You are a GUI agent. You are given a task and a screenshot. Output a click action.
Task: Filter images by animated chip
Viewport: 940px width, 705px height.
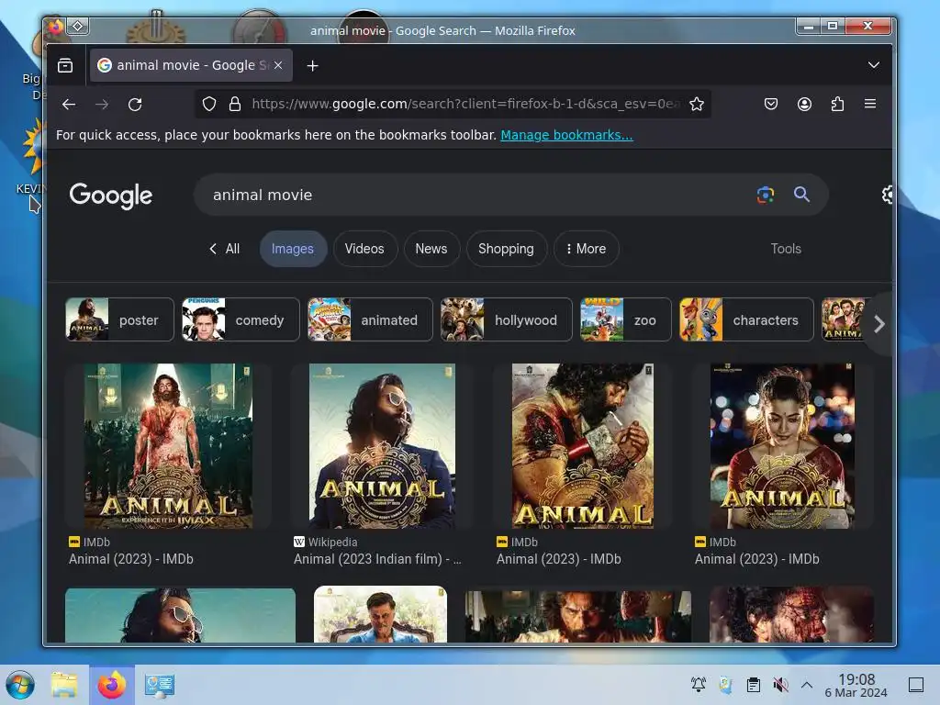(x=370, y=320)
